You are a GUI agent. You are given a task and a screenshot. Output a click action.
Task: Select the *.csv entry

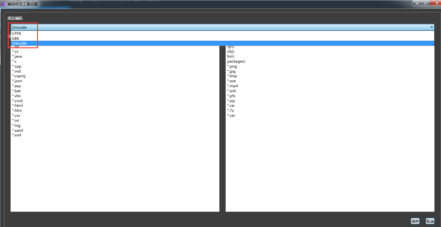16,116
